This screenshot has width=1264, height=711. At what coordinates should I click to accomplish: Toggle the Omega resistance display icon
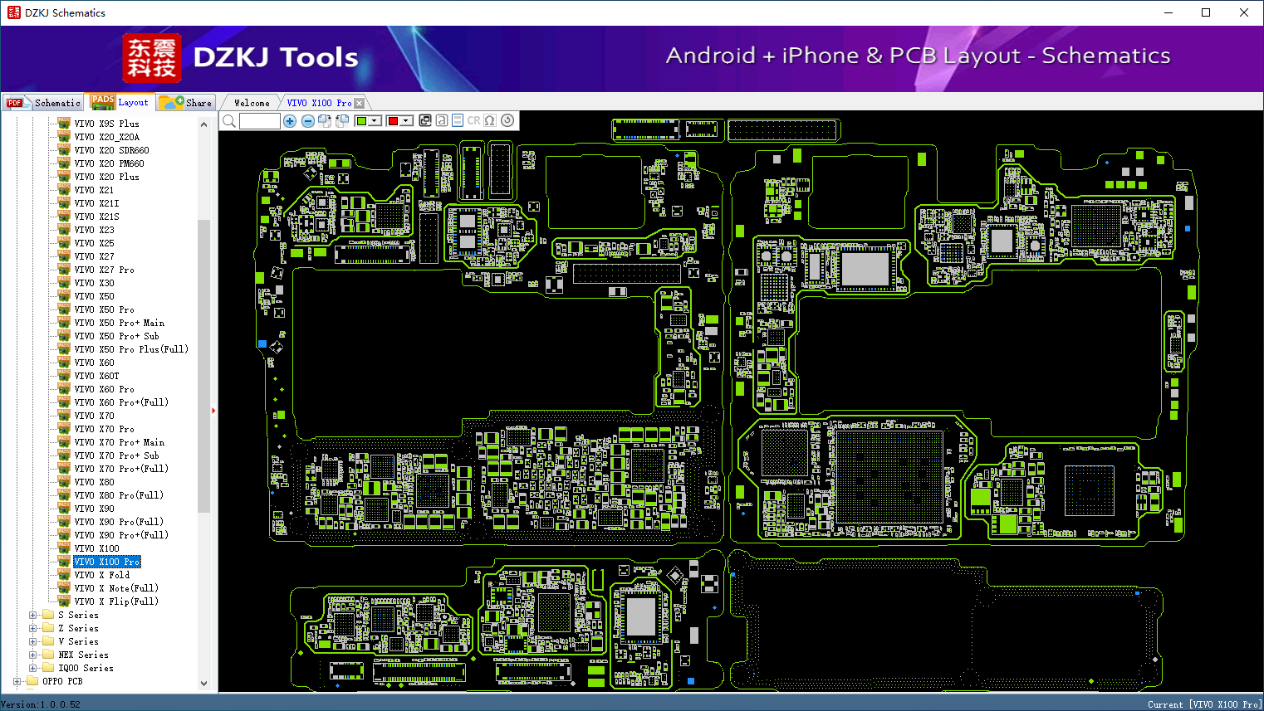point(490,120)
